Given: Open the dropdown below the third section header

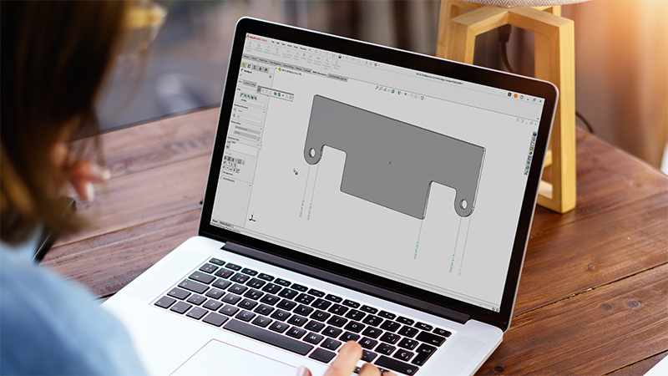Looking at the screenshot, I should pos(248,129).
